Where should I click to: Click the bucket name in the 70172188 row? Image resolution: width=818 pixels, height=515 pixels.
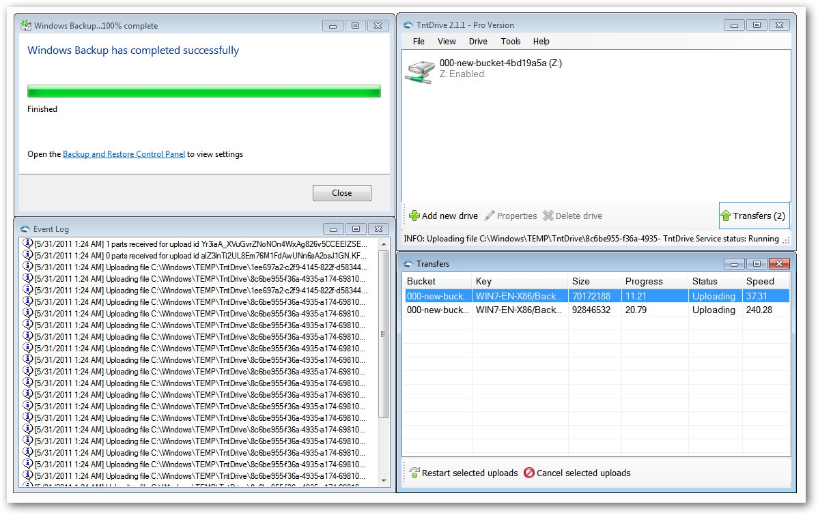[438, 296]
